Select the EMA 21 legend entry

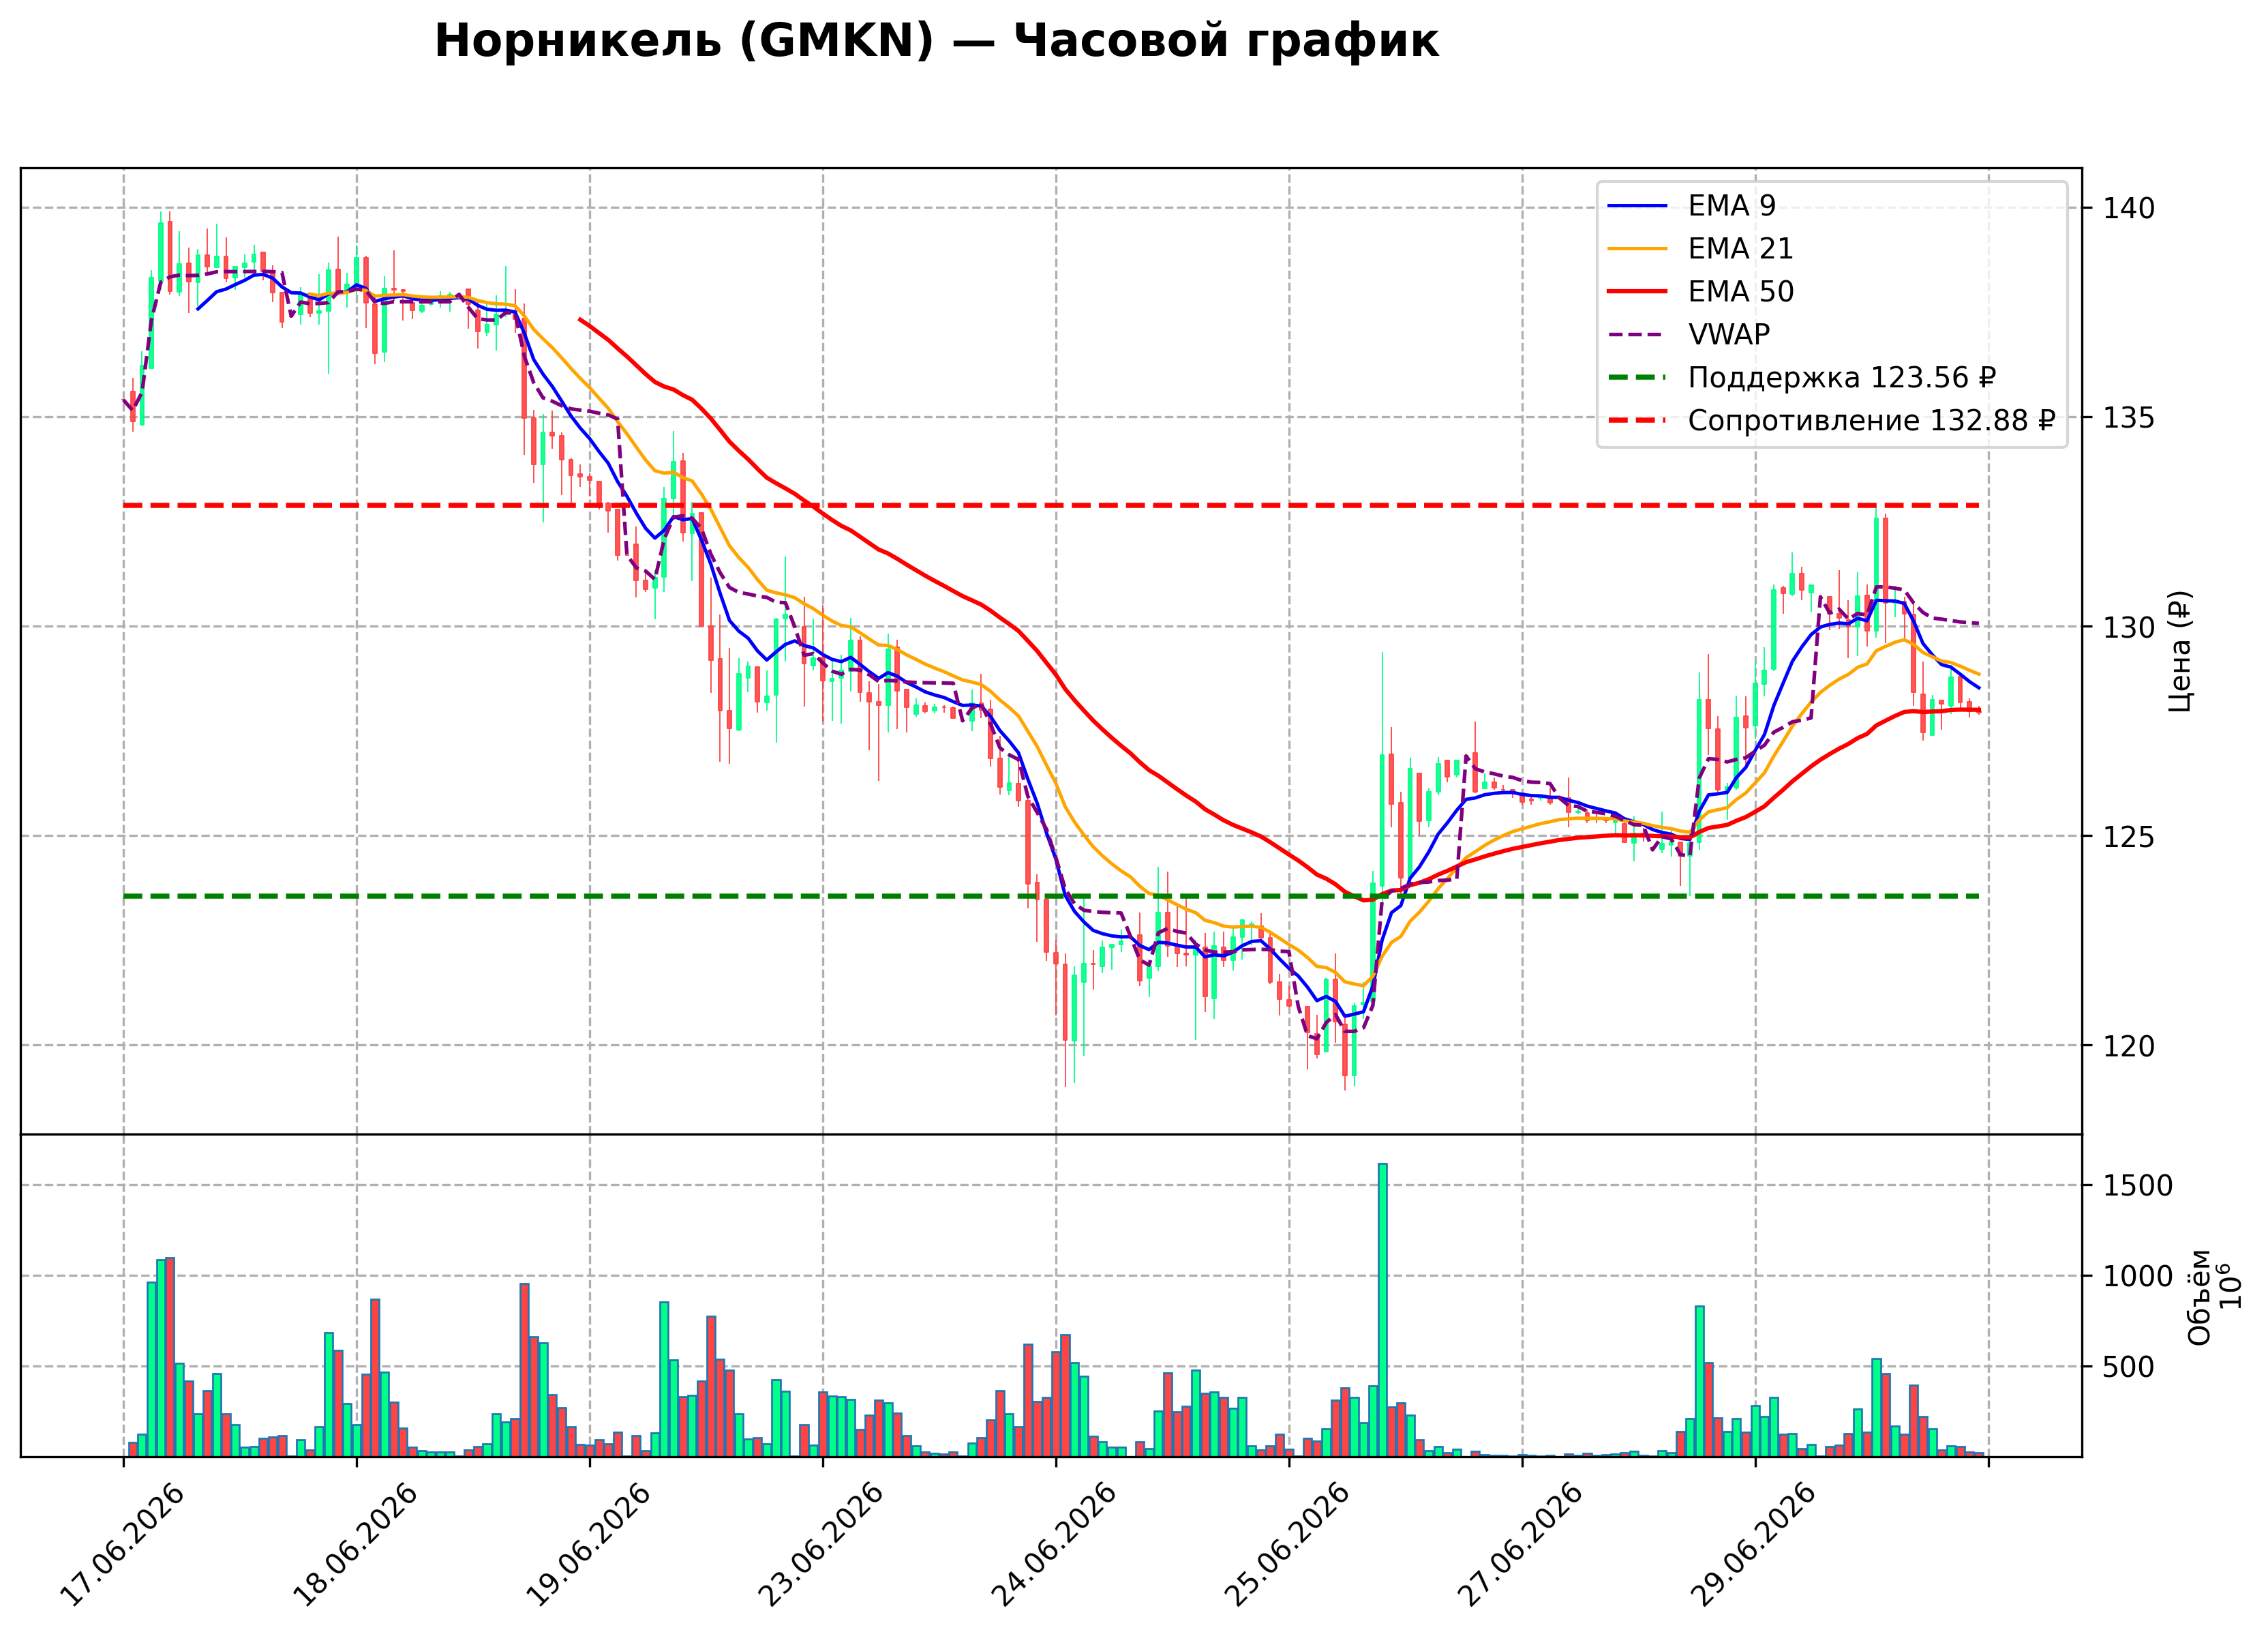click(1700, 248)
